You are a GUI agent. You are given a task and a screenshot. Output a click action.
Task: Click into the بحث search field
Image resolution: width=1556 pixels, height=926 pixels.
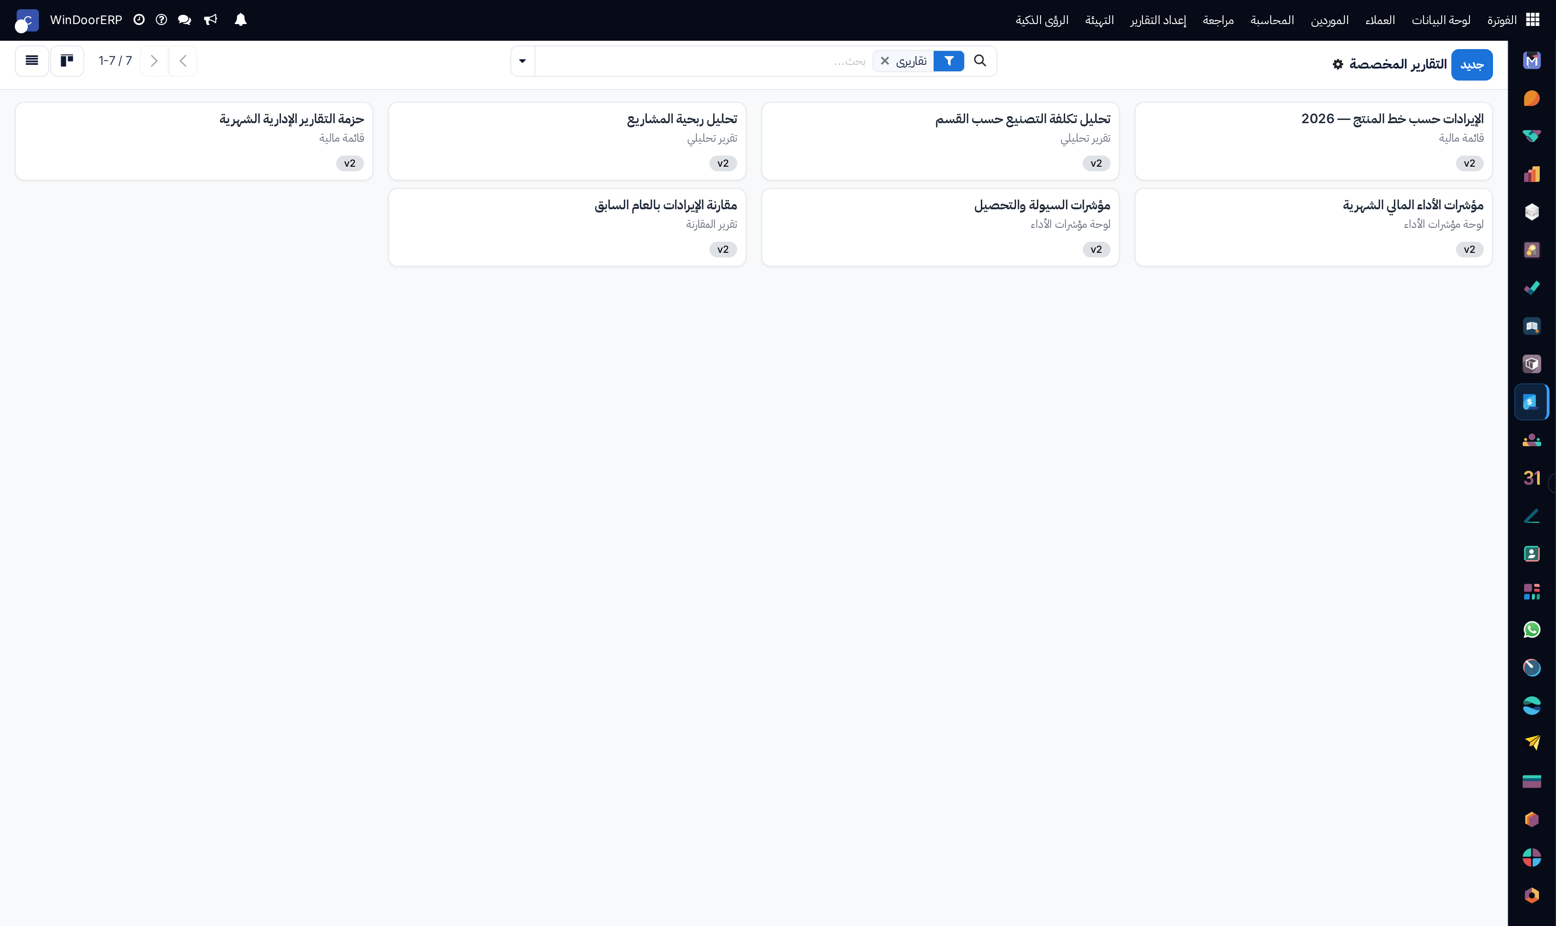[x=702, y=61]
